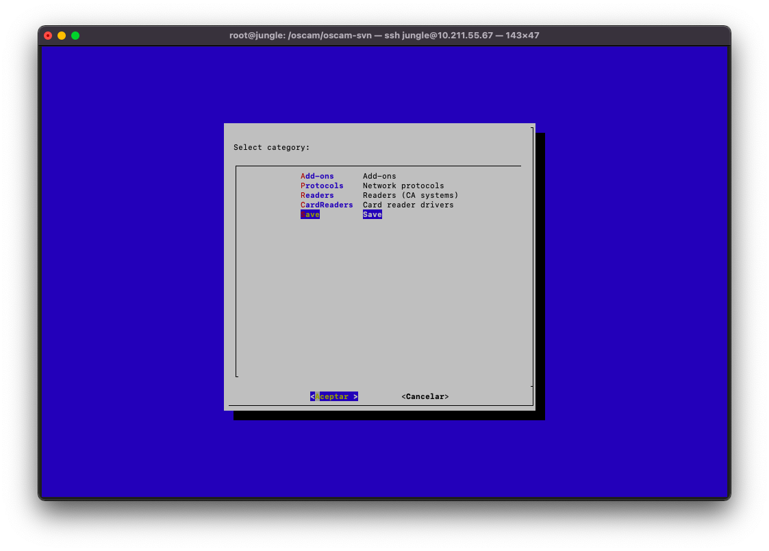Click the 'Card reader drivers' description

click(x=408, y=205)
